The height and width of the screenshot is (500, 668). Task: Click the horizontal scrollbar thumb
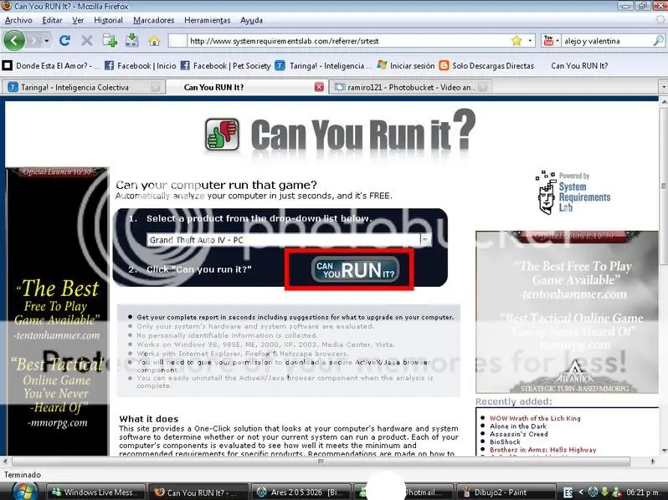pyautogui.click(x=321, y=462)
